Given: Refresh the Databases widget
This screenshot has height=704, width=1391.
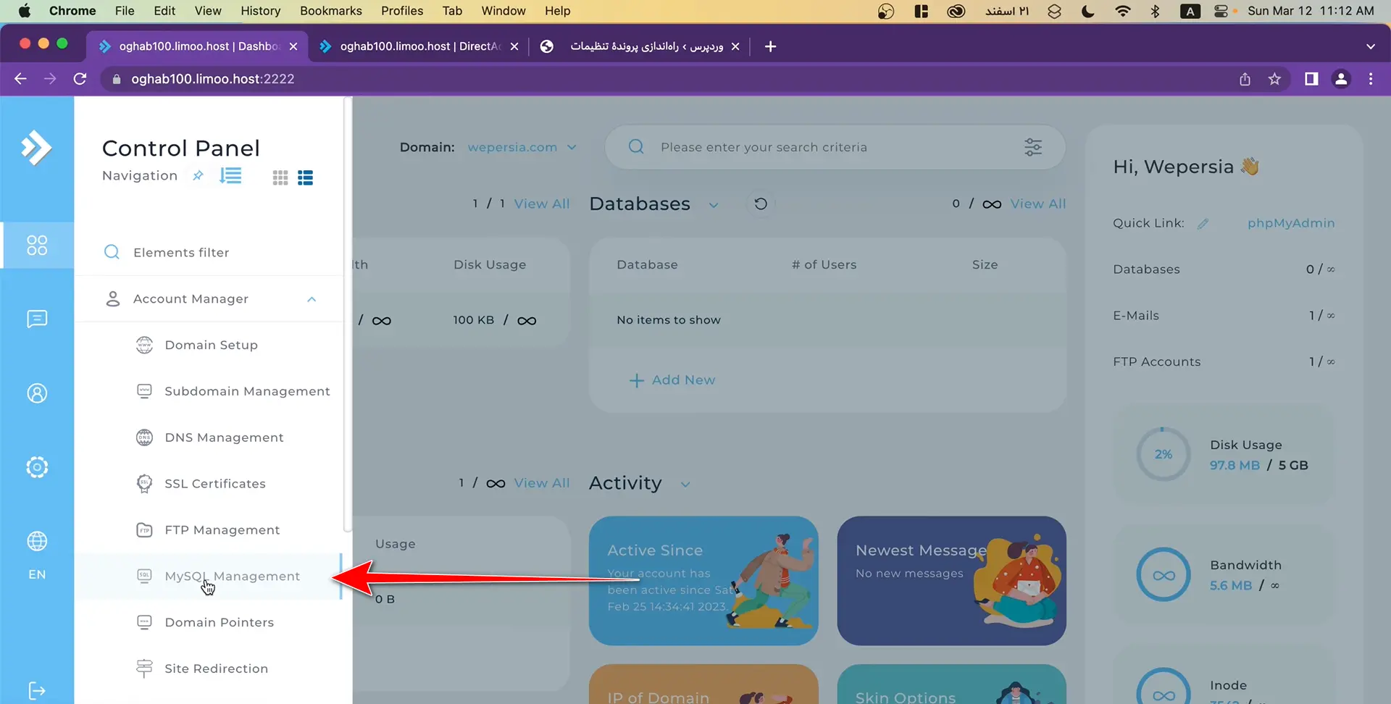Looking at the screenshot, I should point(761,204).
